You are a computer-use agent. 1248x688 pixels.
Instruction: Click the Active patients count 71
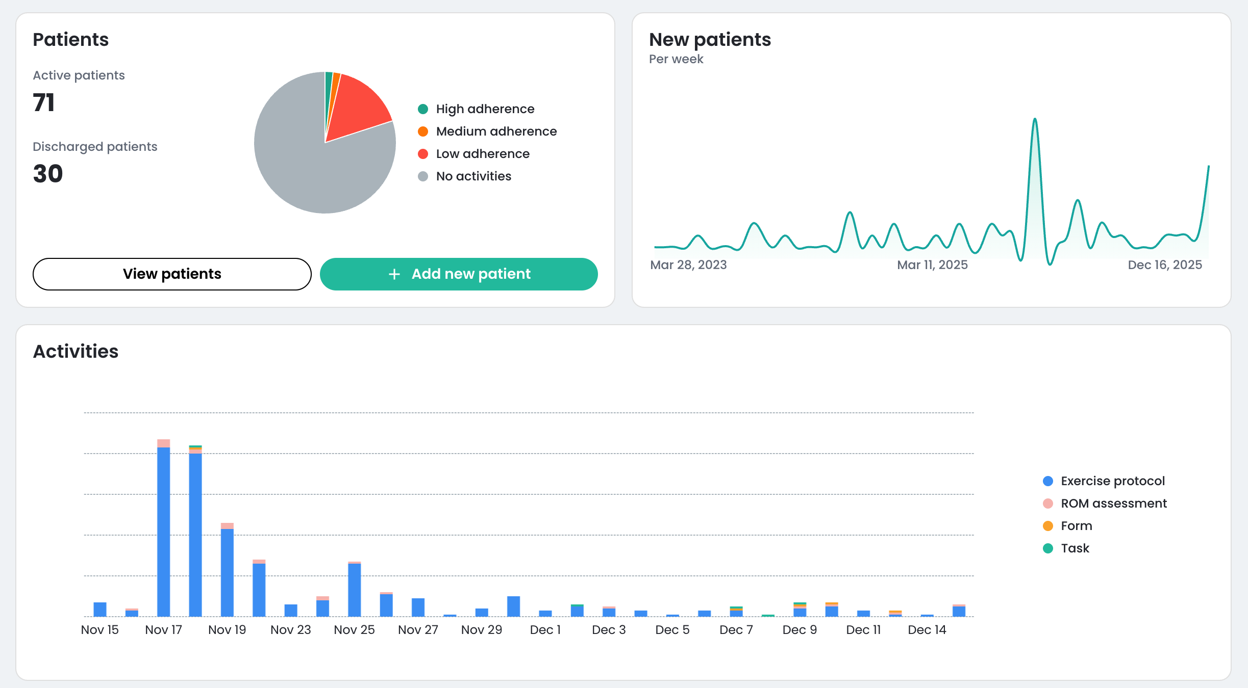44,102
